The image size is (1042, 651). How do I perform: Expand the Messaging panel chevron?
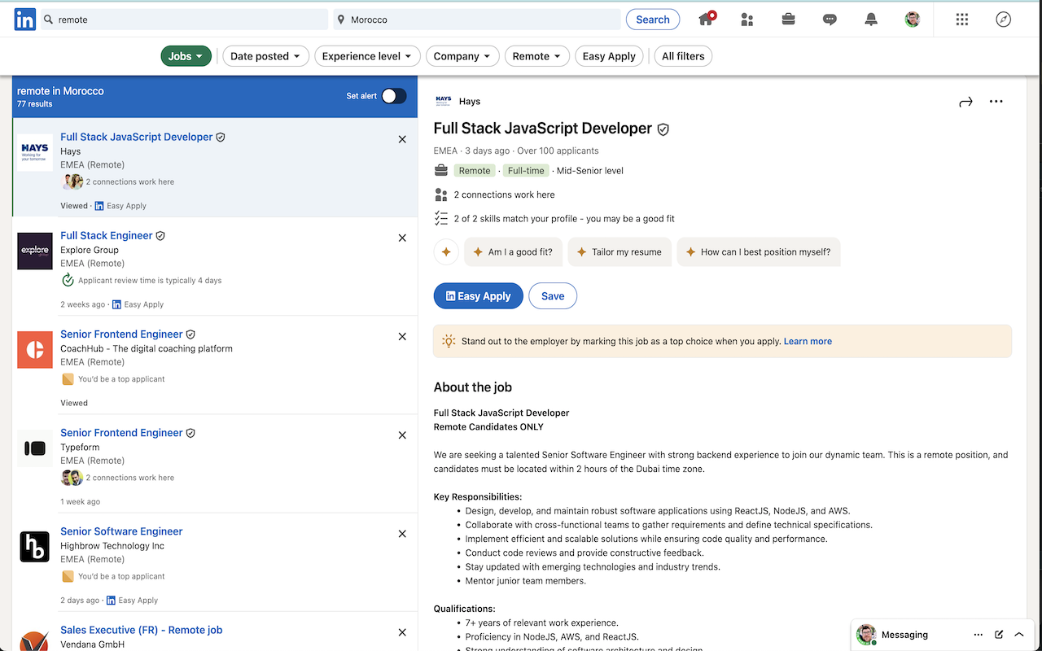click(1019, 635)
